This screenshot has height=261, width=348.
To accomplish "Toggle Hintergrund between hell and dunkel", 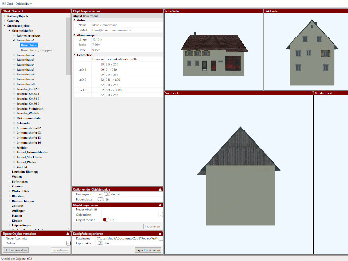I will (107, 194).
